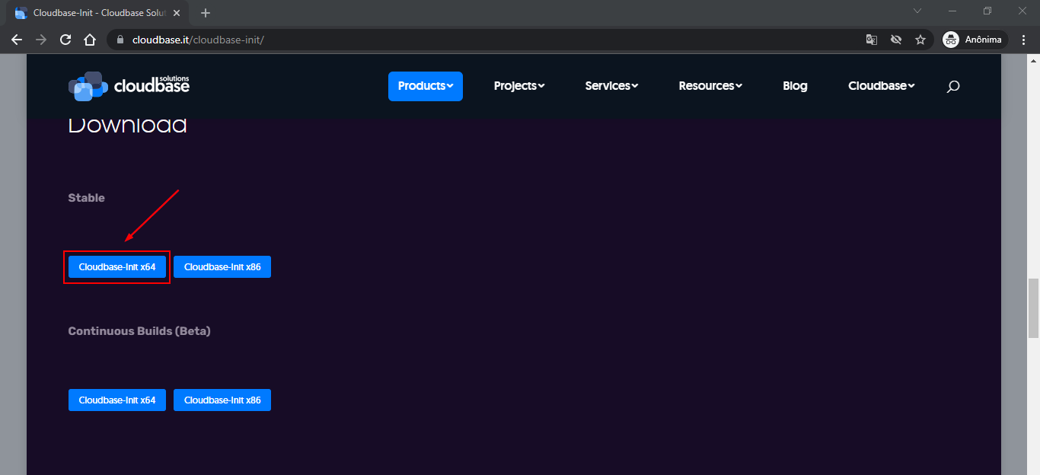The height and width of the screenshot is (475, 1040).
Task: Click the Cloudbase Solutions logo
Action: coord(129,86)
